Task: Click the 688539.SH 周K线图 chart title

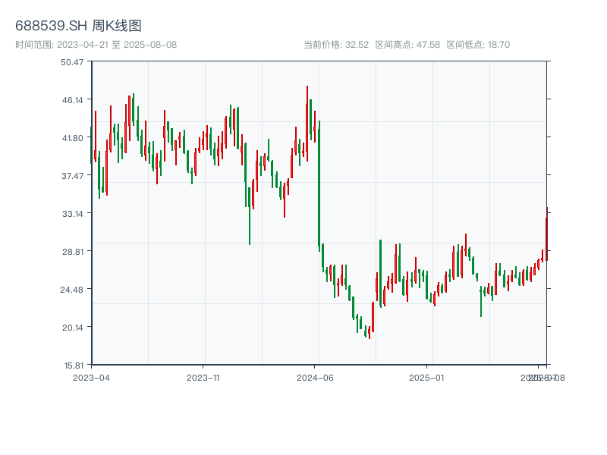Action: (78, 26)
